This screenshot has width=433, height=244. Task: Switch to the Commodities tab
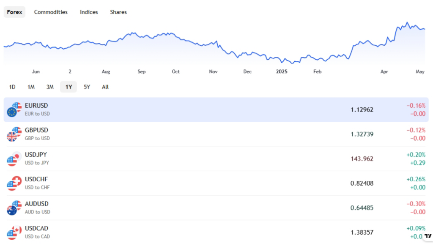point(51,12)
